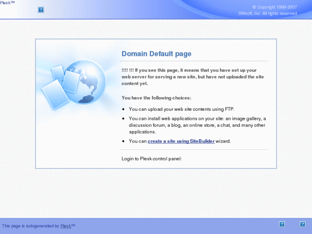Click the 'install web applications' bullet text
This screenshot has height=234, width=312.
197,125
